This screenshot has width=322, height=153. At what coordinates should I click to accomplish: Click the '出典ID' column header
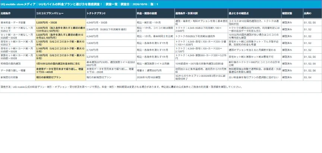tap(313, 13)
